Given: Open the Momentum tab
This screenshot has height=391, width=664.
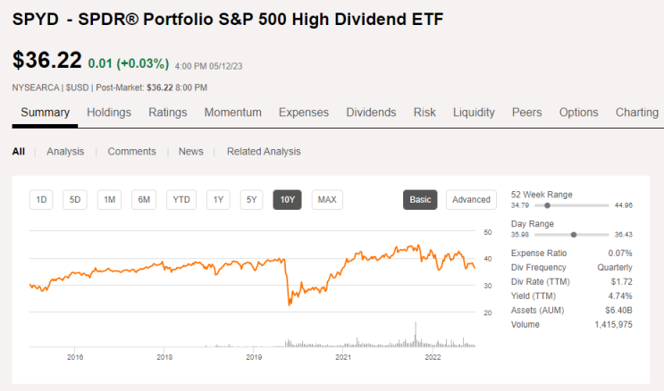Looking at the screenshot, I should point(233,112).
